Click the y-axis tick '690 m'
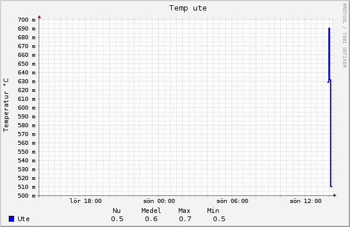This screenshot has height=227, width=350. pos(26,29)
